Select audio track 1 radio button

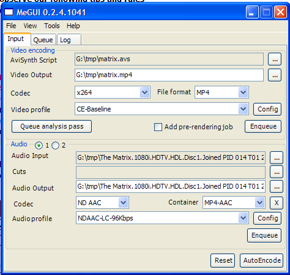pos(39,146)
